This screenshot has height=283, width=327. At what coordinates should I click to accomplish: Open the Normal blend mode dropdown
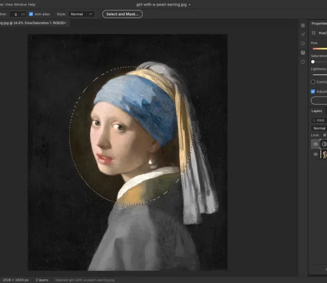click(319, 128)
